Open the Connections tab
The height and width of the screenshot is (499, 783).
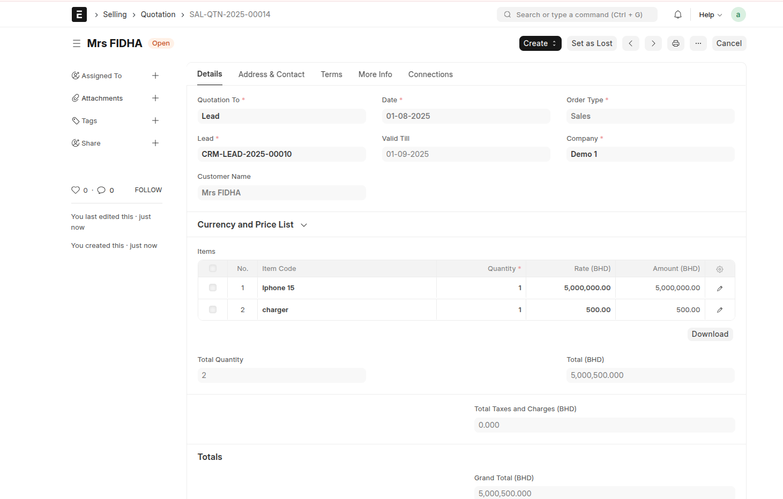(x=430, y=74)
